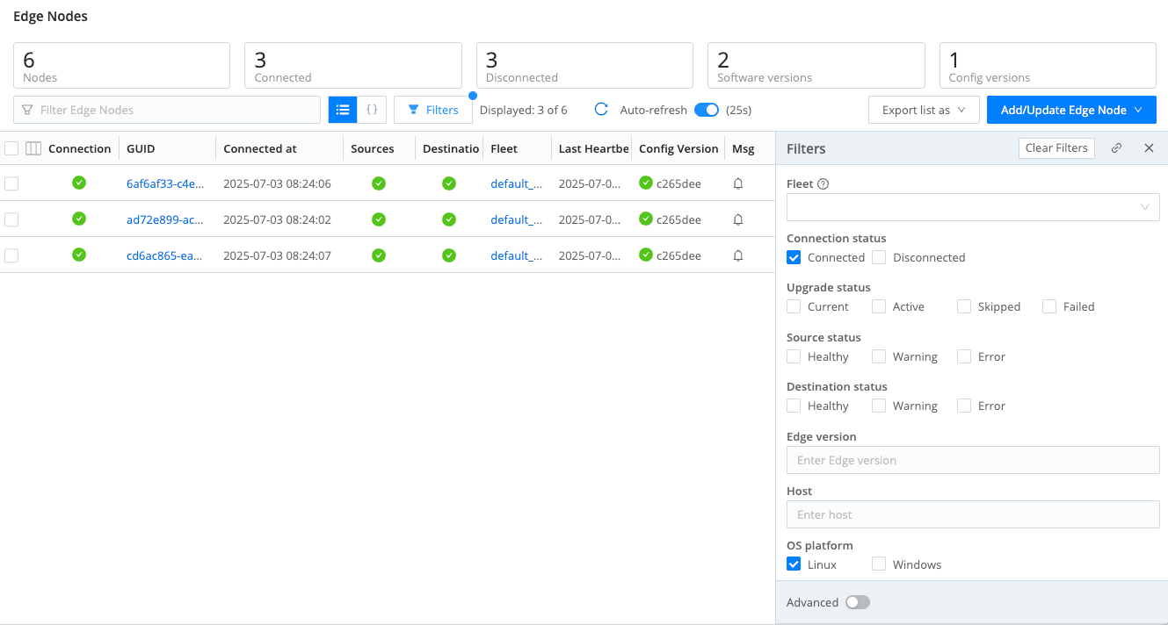This screenshot has height=625, width=1168.
Task: Click the refresh icon beside Auto-refresh
Action: point(601,110)
